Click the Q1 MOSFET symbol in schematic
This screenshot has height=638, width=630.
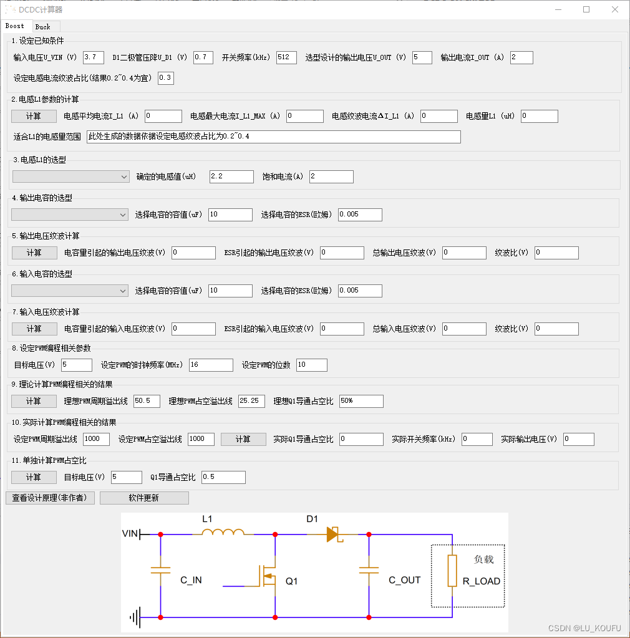[x=267, y=576]
